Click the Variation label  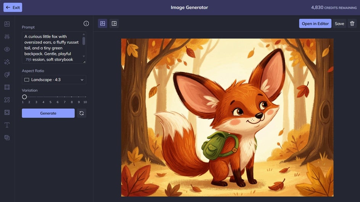click(30, 90)
